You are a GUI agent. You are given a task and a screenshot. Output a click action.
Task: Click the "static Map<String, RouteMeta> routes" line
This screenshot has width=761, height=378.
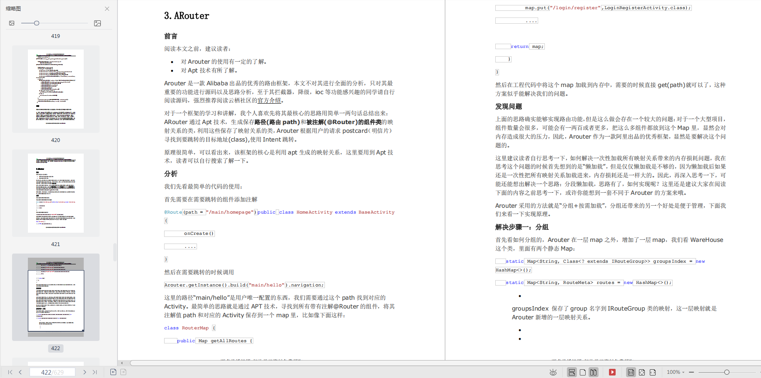(584, 283)
